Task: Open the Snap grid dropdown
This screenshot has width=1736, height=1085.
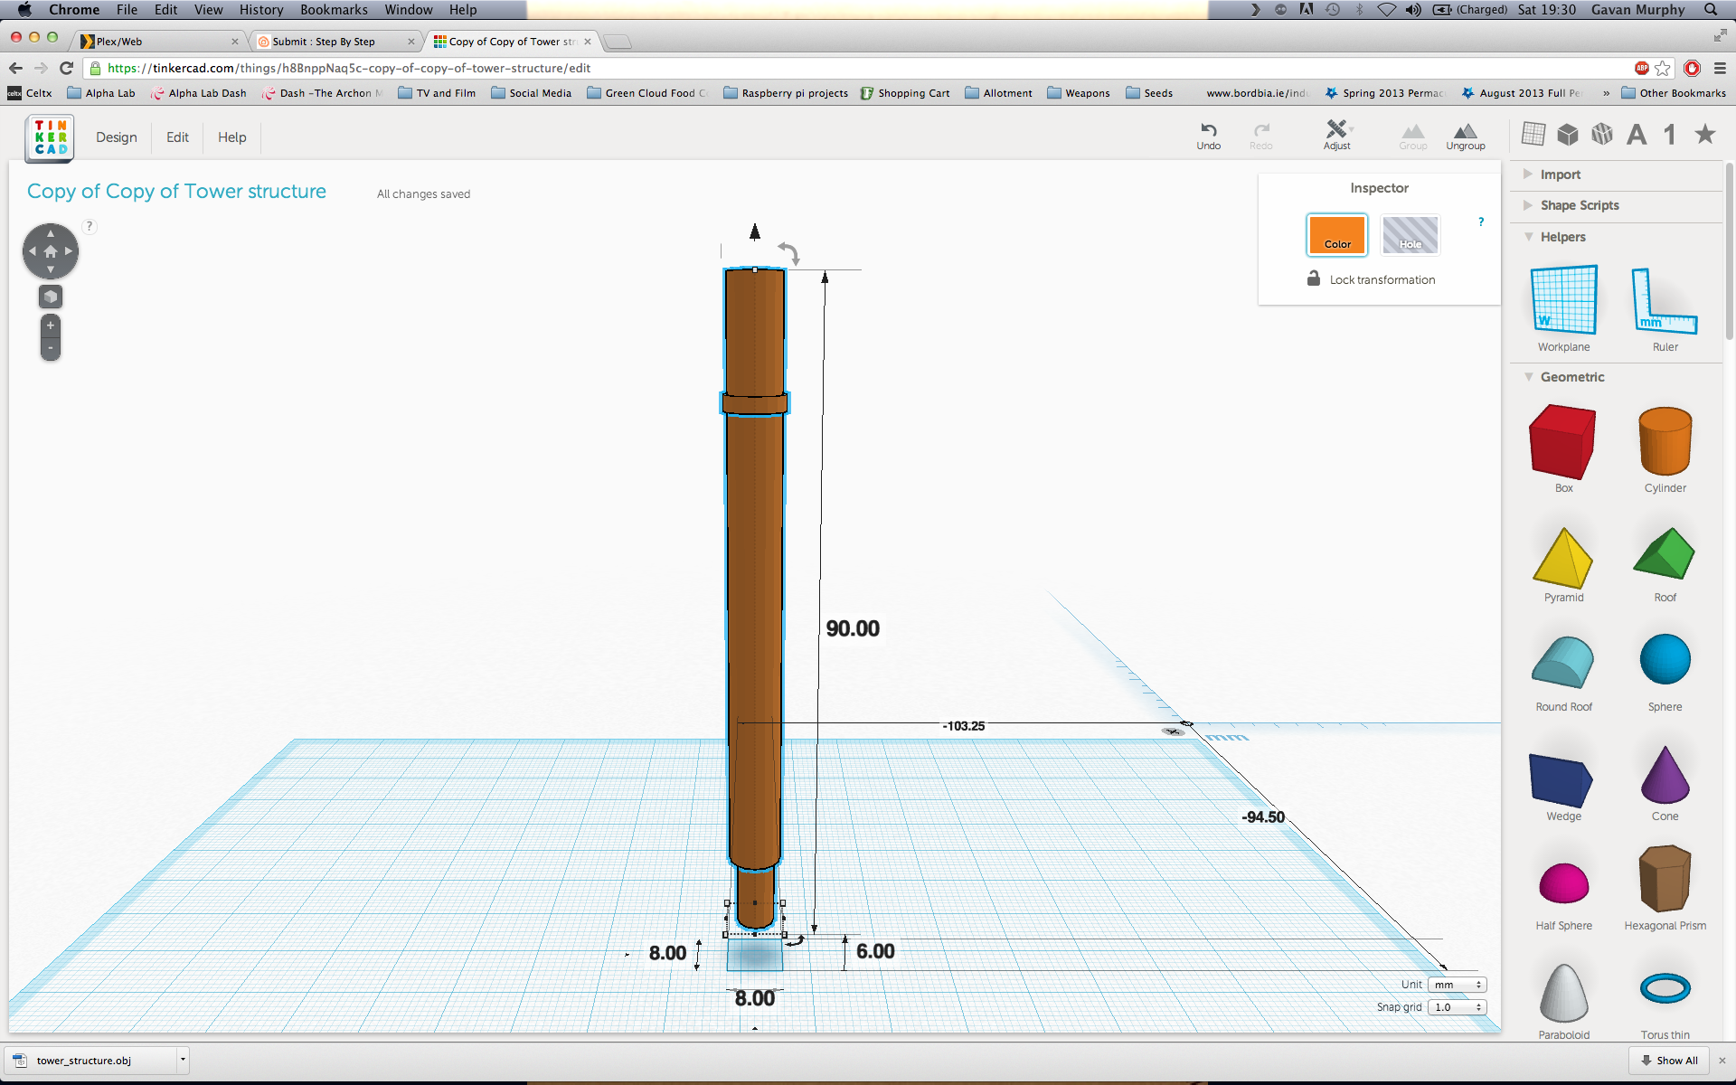Action: click(x=1458, y=1007)
